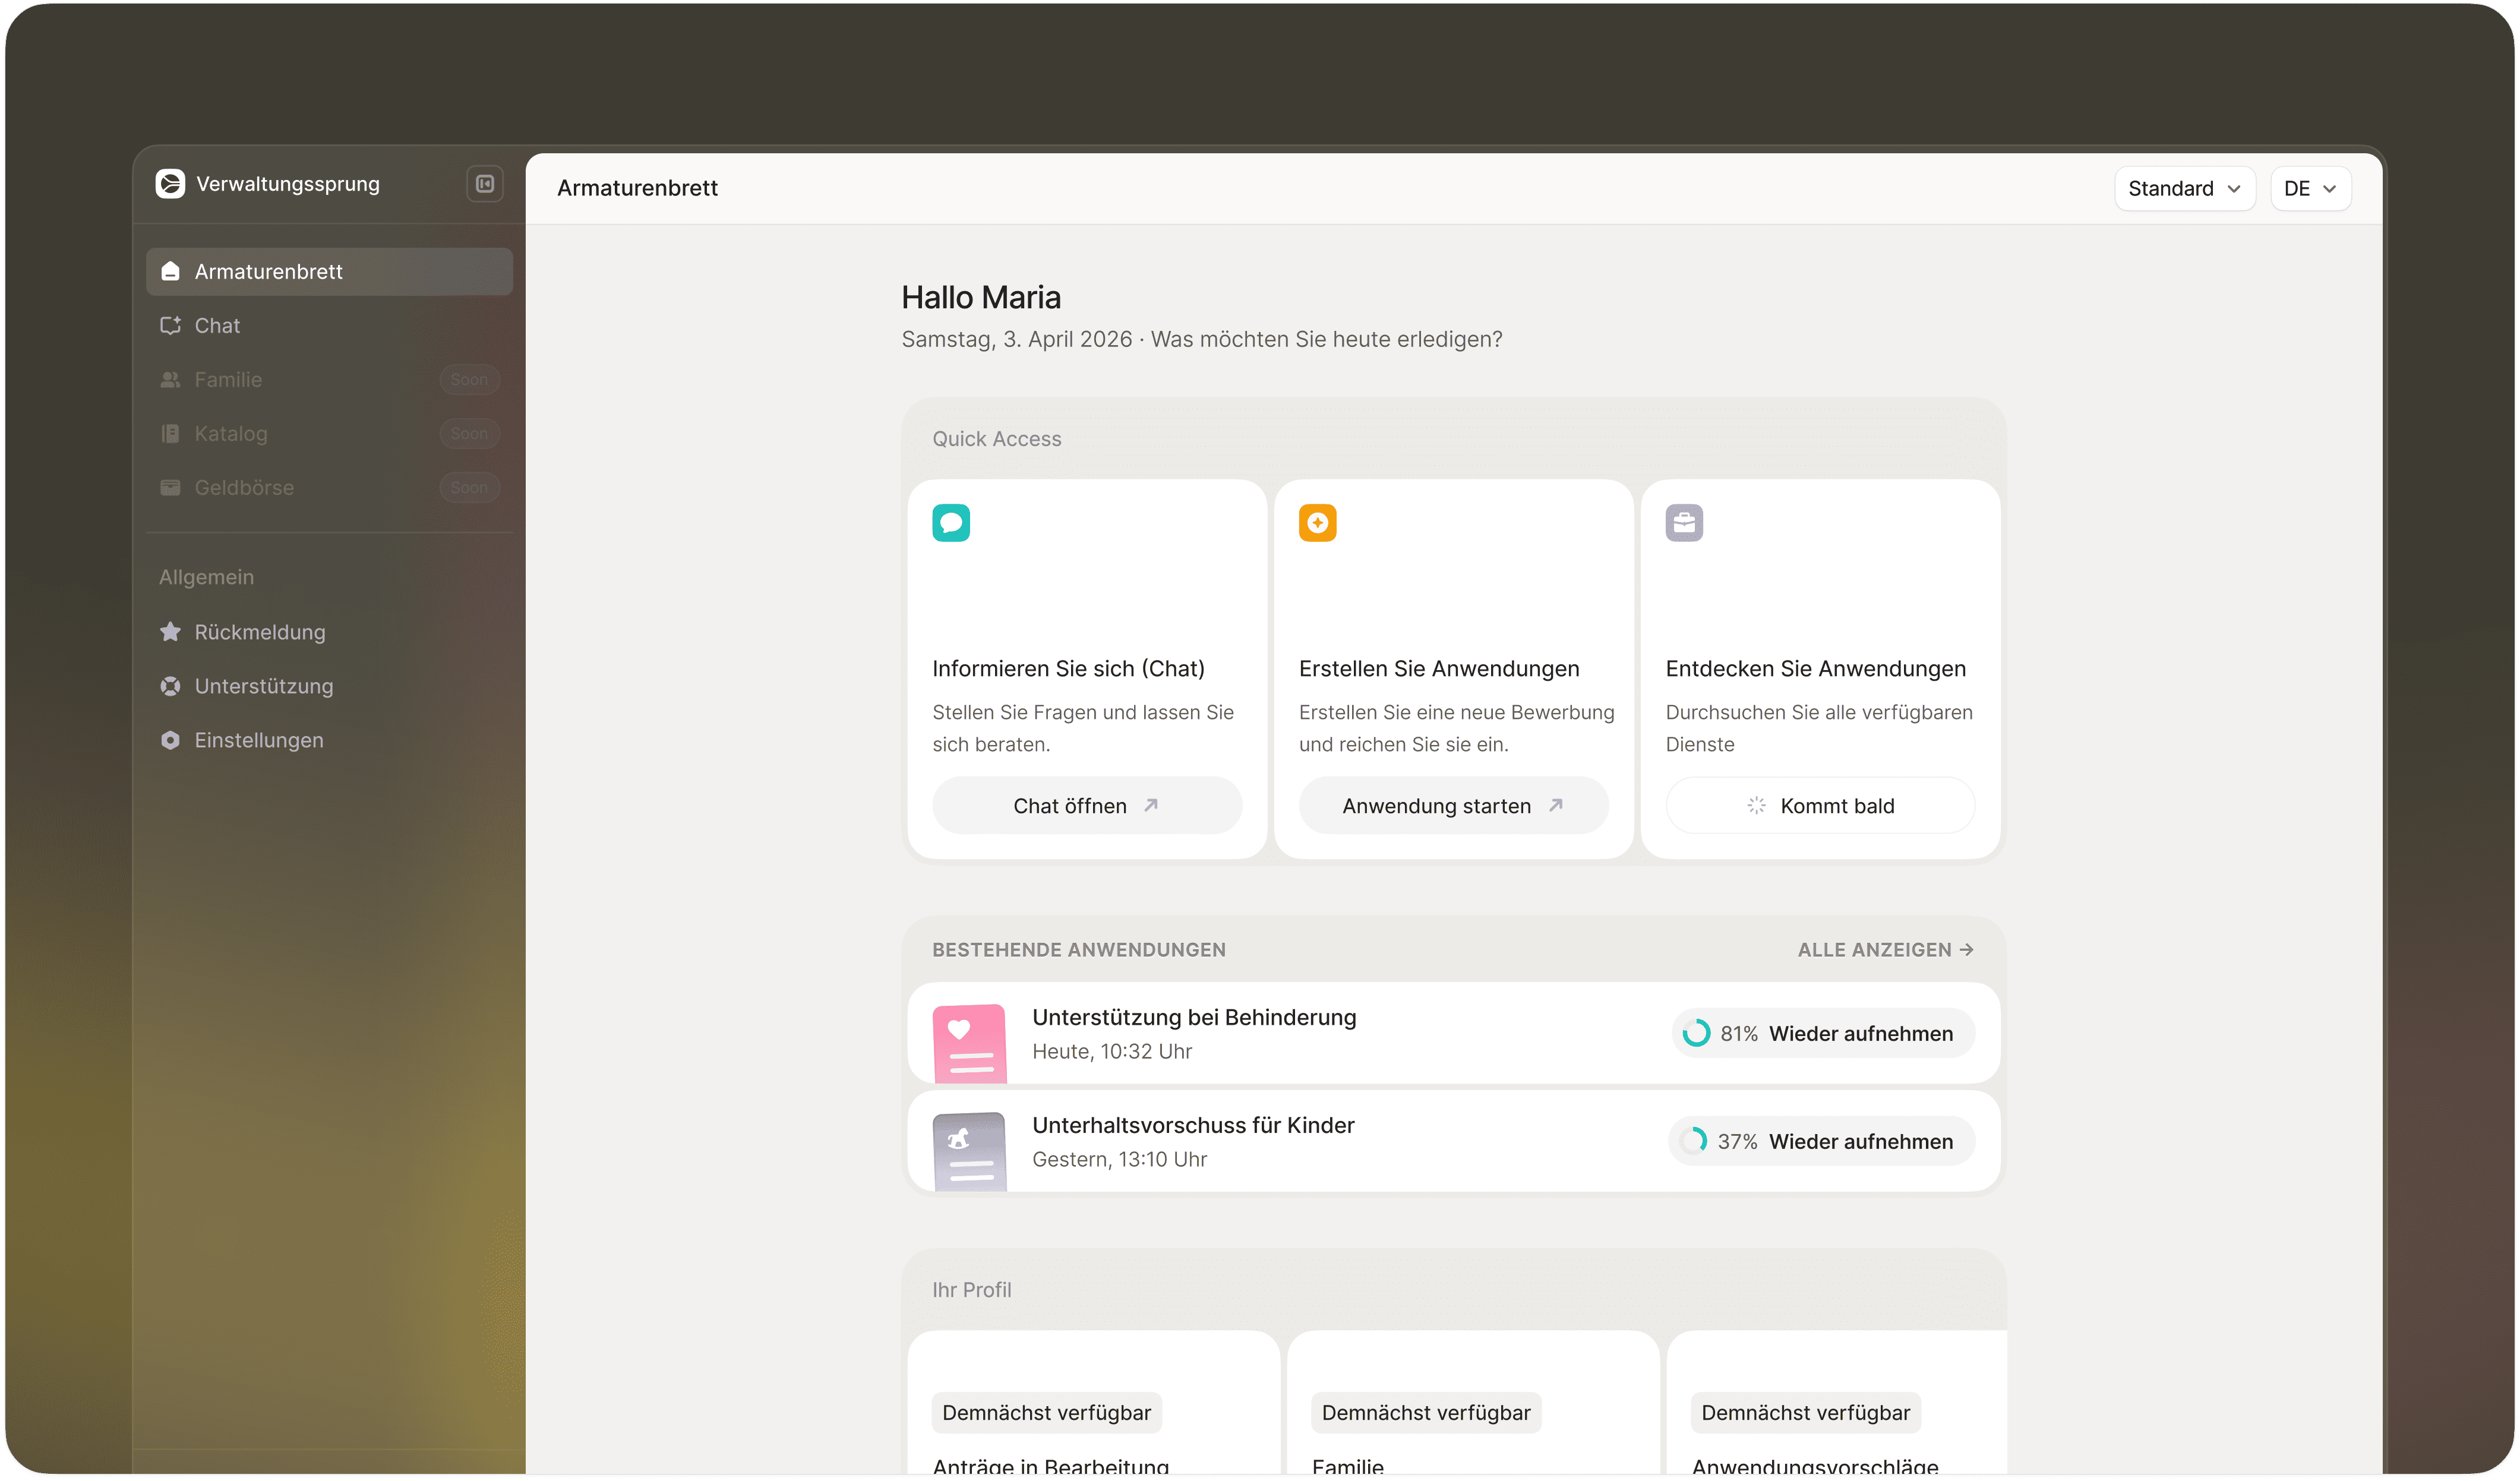Click the pink Unterstützung bei Behinderung thumbnail

pos(969,1042)
